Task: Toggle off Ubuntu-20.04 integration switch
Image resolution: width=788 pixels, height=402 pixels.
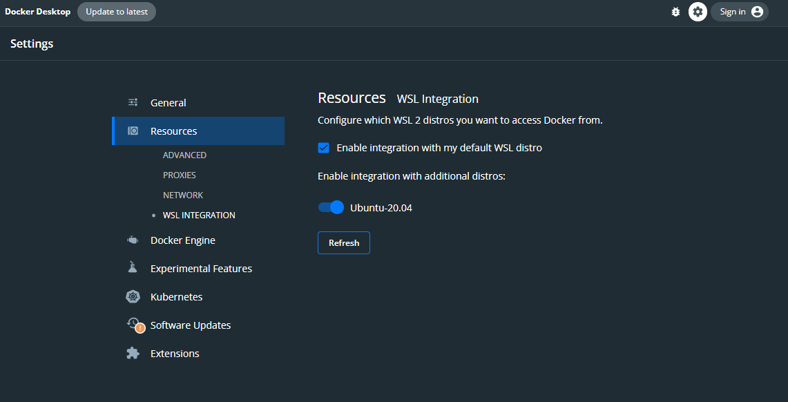Action: coord(331,207)
